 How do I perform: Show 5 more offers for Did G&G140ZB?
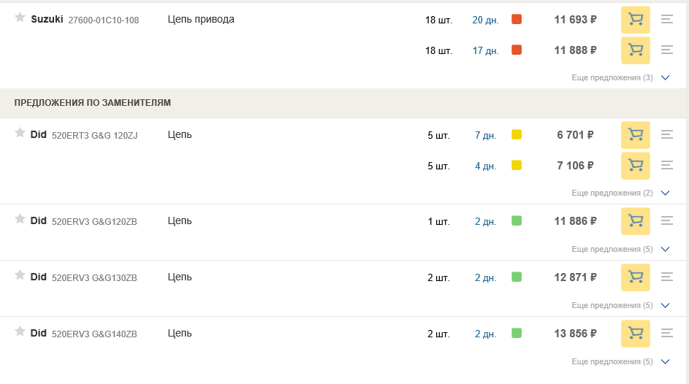pyautogui.click(x=620, y=361)
